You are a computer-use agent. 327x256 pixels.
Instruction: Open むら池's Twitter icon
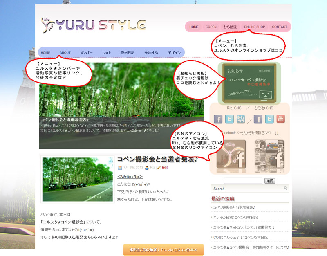[x=269, y=119]
